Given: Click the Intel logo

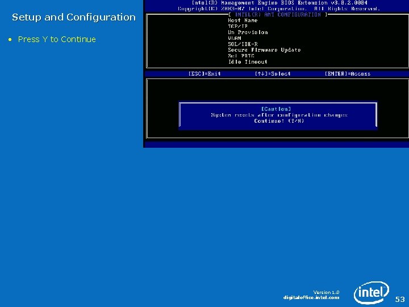Looking at the screenshot, I should [371, 292].
